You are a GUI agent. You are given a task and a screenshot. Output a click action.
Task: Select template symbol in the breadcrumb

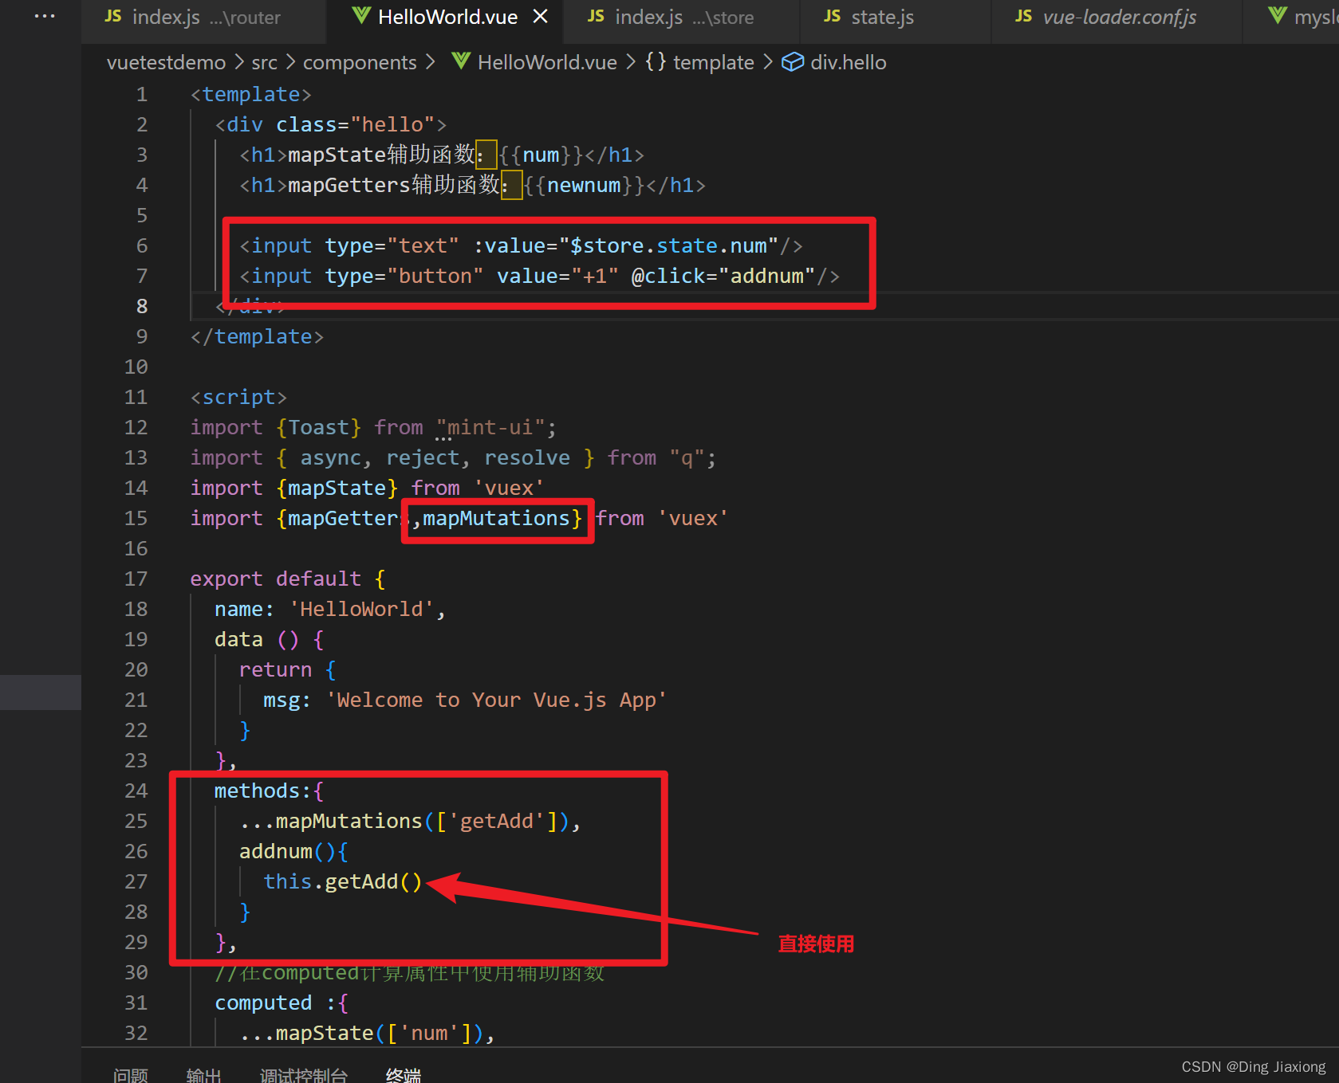pos(714,62)
